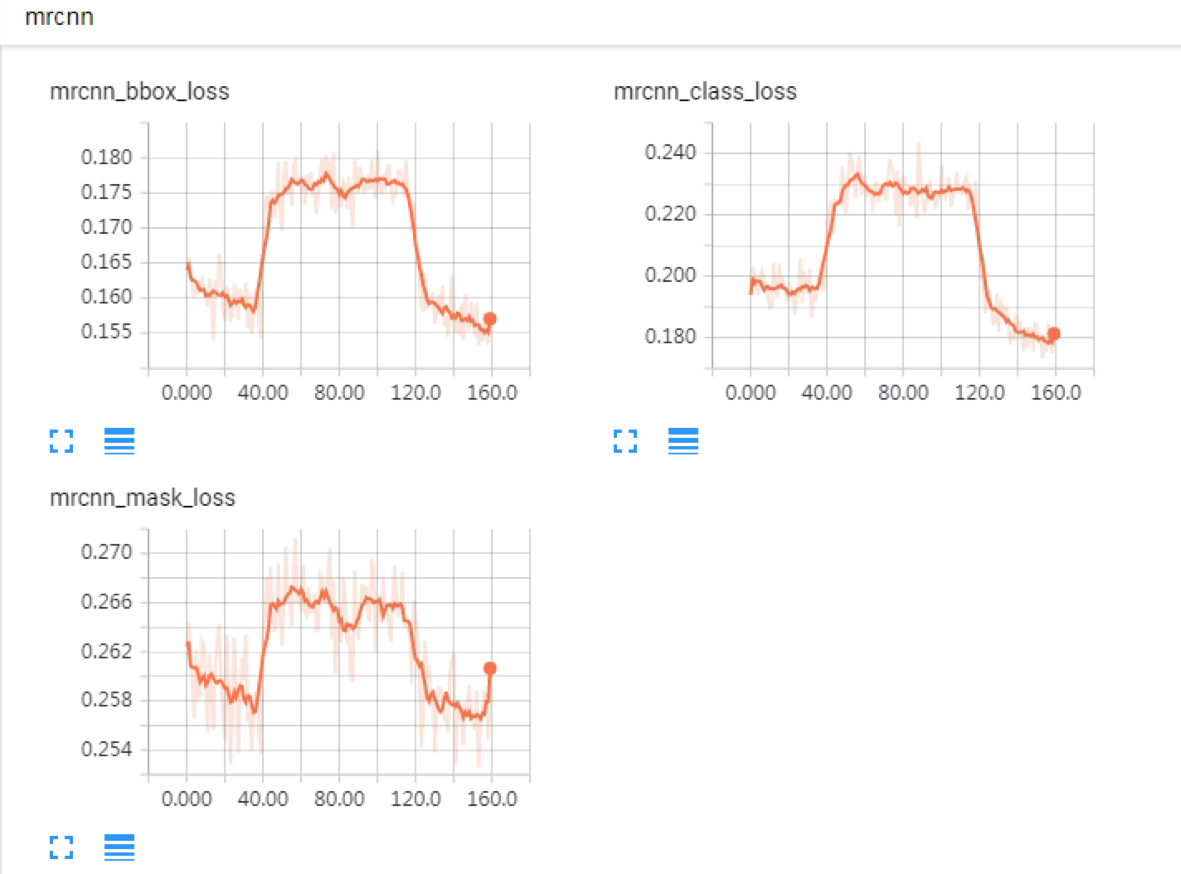This screenshot has height=874, width=1181.
Task: Click the final data point on mrcnn_bbox_loss
Action: [x=489, y=318]
